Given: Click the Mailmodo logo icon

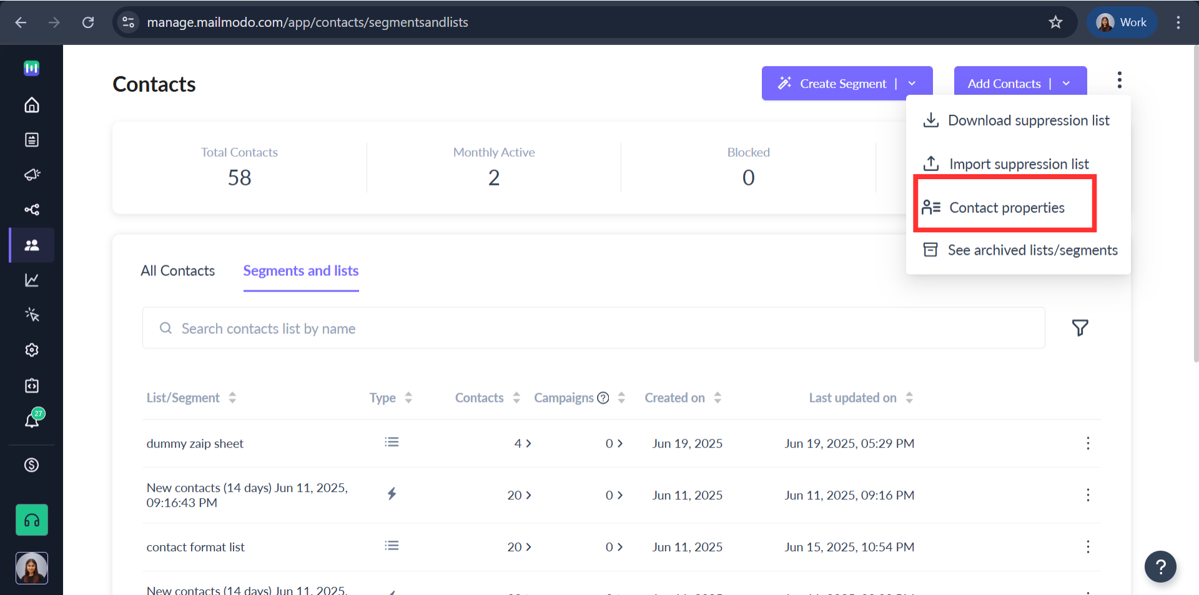Looking at the screenshot, I should [x=32, y=68].
